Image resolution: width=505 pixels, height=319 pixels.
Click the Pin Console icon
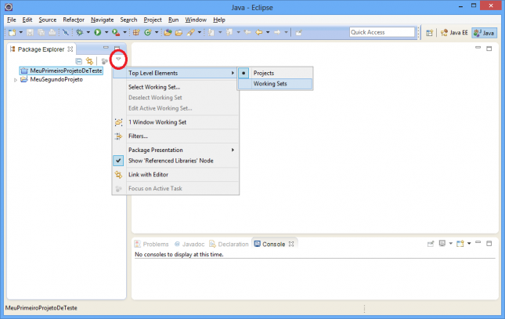(431, 244)
